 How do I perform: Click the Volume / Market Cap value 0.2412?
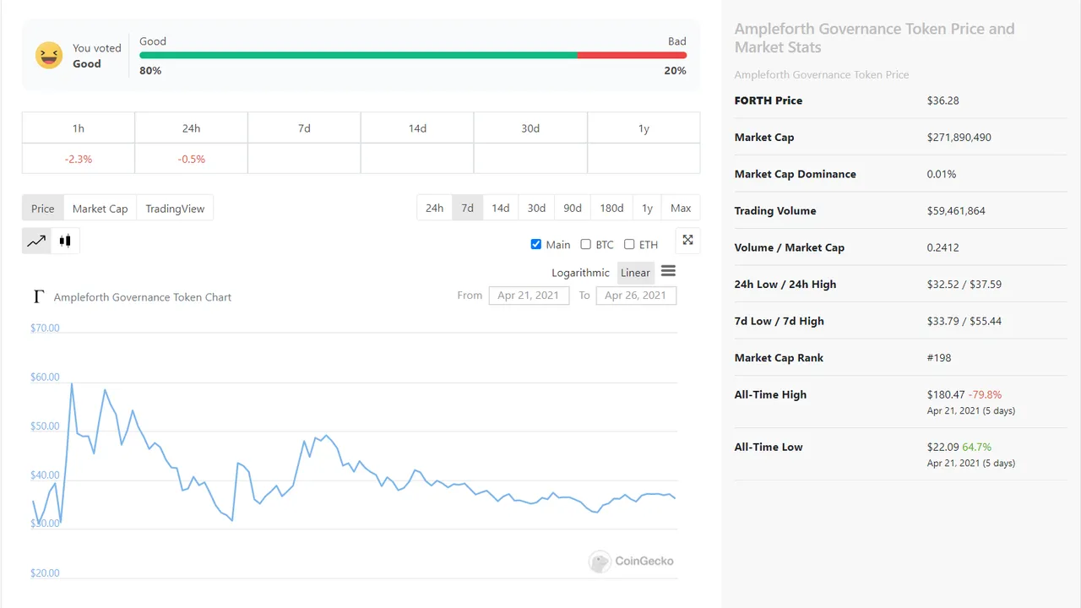coord(943,247)
